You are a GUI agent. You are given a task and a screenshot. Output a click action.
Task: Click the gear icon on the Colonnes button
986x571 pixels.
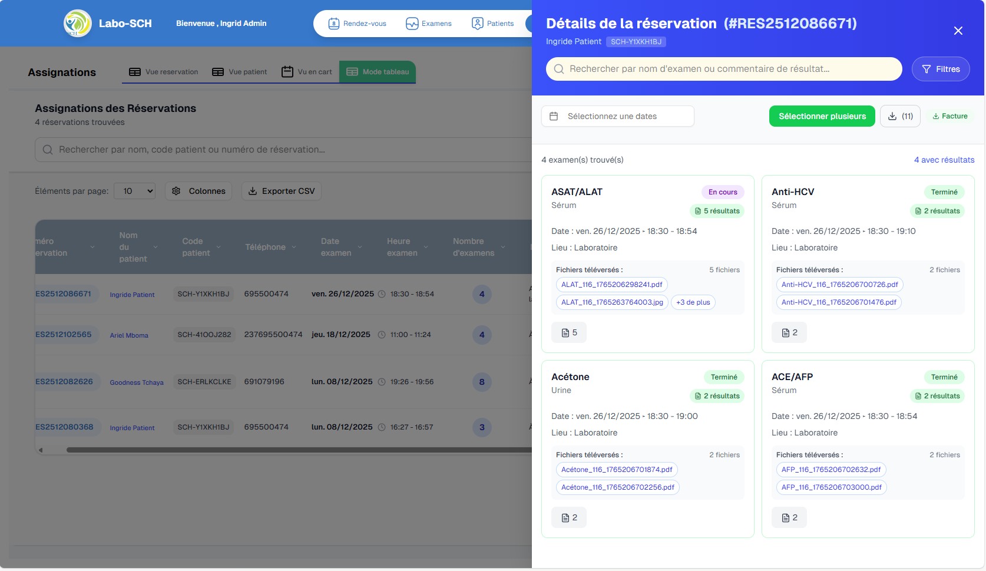(176, 191)
